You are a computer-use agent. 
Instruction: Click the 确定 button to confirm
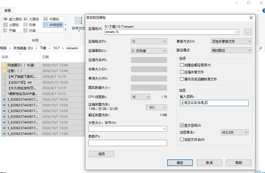tap(180, 163)
